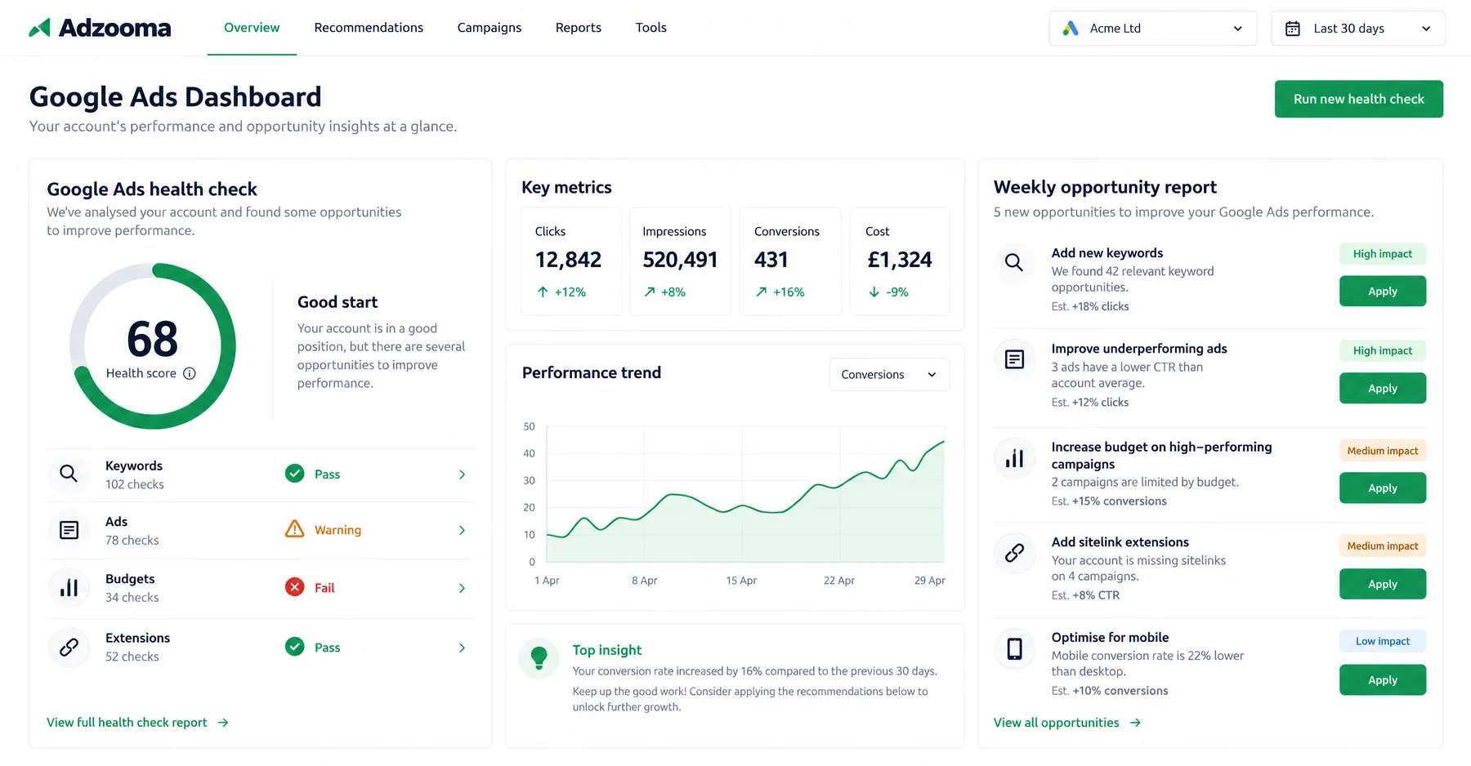Click the Clicks metric card
The height and width of the screenshot is (766, 1471).
(x=571, y=261)
